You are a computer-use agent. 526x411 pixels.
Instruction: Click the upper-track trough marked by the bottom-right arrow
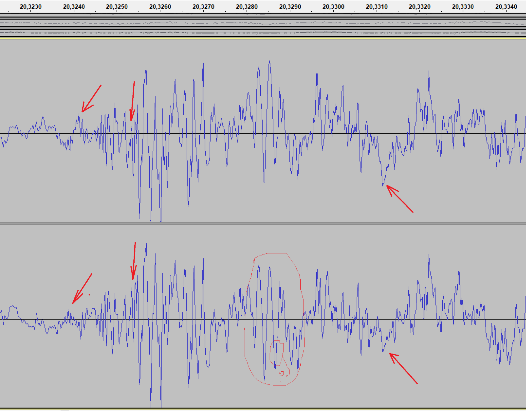pyautogui.click(x=383, y=185)
